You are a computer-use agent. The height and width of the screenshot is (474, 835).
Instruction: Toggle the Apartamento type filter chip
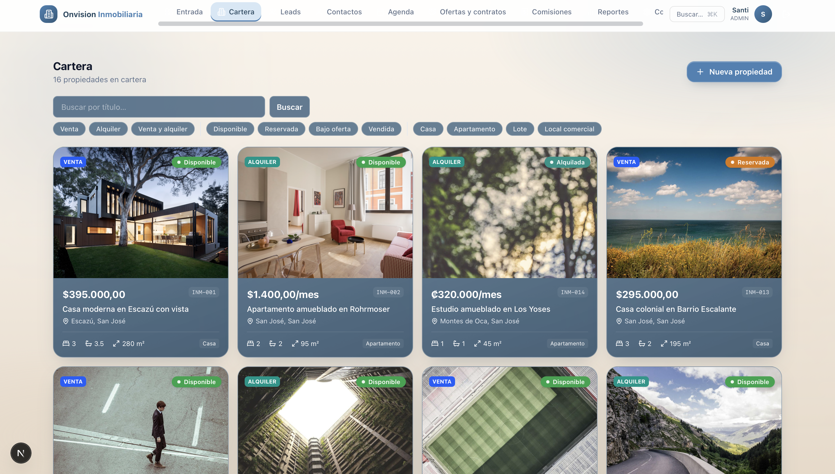tap(474, 129)
